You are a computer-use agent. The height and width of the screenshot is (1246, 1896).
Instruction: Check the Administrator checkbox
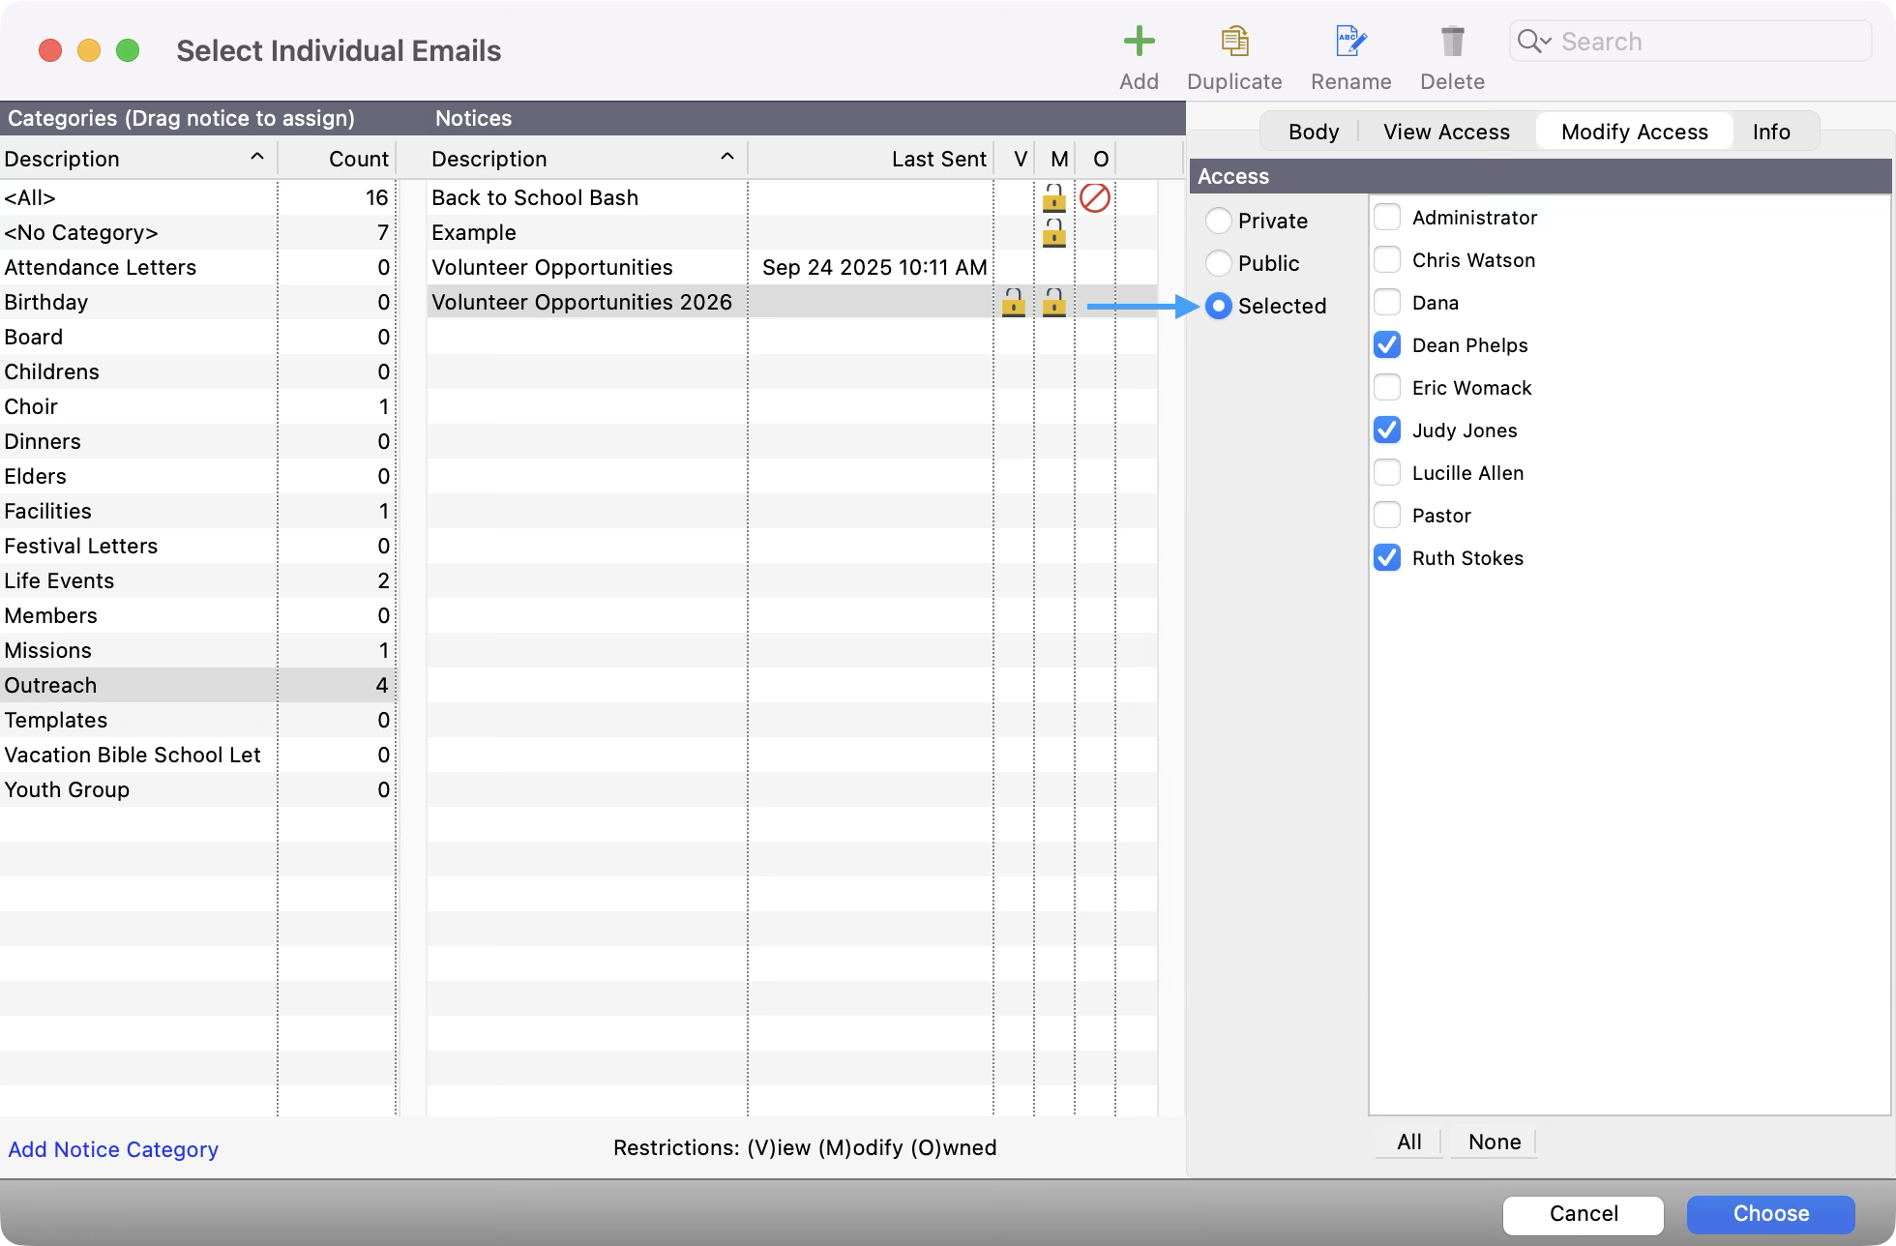[x=1387, y=218]
